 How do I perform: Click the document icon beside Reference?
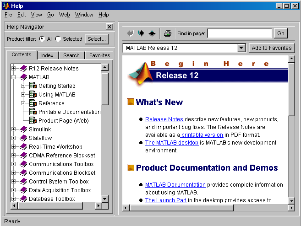pyautogui.click(x=33, y=103)
